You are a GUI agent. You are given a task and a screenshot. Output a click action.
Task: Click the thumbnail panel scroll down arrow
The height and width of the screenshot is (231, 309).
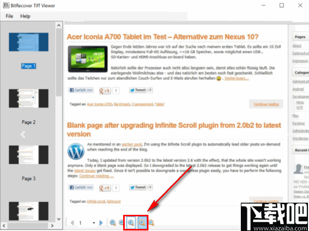point(59,219)
